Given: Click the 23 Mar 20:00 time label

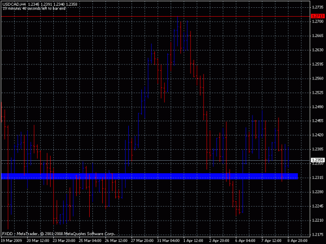Looking at the screenshot, I should 64,240.
